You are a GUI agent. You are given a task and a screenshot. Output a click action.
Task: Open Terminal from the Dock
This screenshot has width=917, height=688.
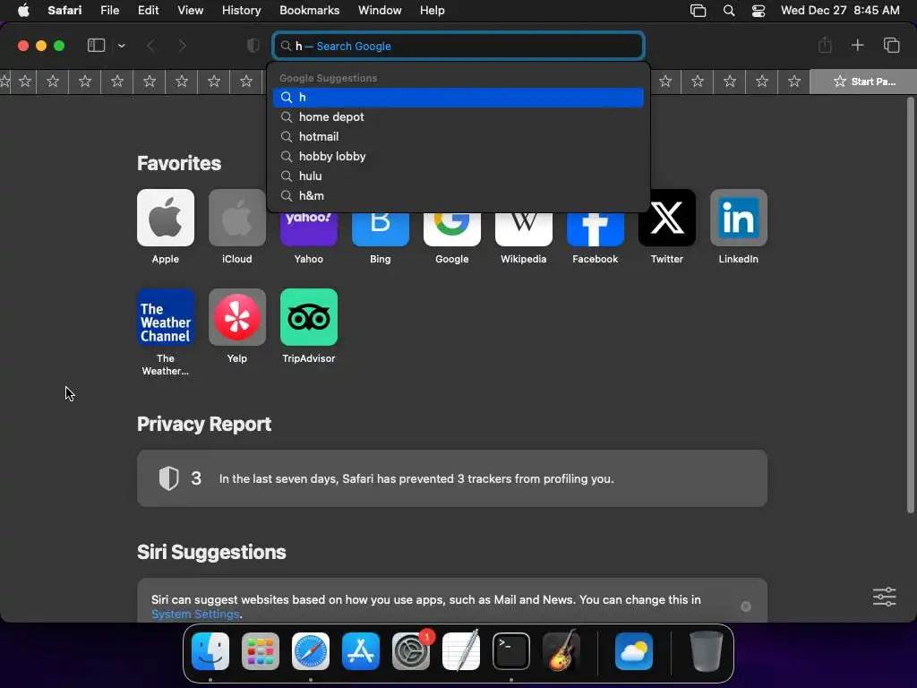[511, 651]
